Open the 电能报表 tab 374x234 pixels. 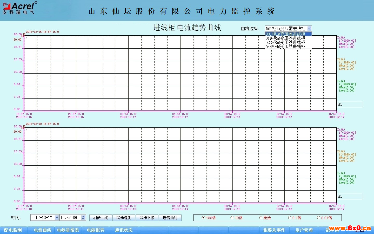pos(96,230)
